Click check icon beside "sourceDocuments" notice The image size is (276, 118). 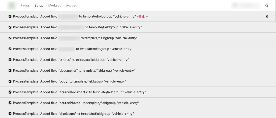(10, 92)
